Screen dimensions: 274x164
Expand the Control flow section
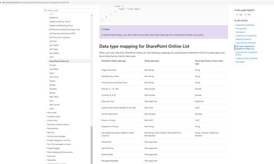[x=46, y=120]
